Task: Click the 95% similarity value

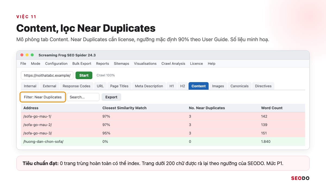Action: [106, 133]
